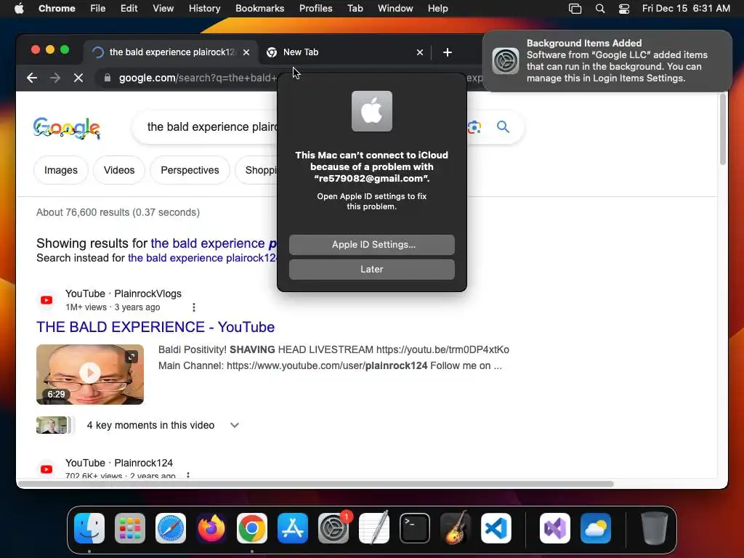Launch Terminal from the Dock

415,528
